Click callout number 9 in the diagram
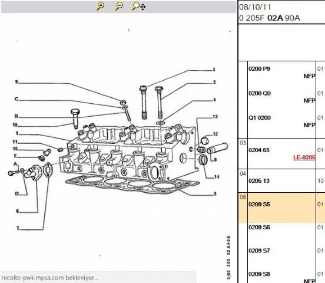The width and height of the screenshot is (325, 283). click(x=16, y=82)
